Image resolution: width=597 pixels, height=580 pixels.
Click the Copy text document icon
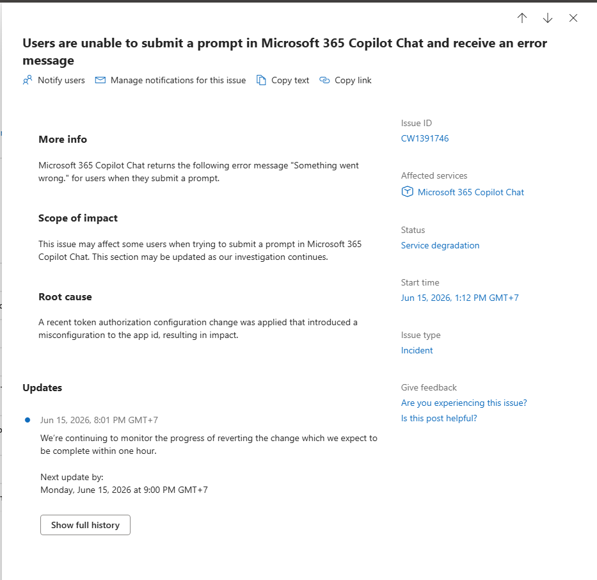click(261, 81)
